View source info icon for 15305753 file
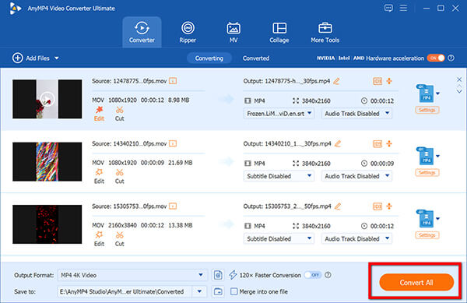Viewport: 467px width, 303px height. 173,206
